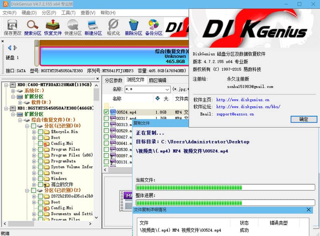Open the 名称 filename filter dropdown

tap(168, 89)
